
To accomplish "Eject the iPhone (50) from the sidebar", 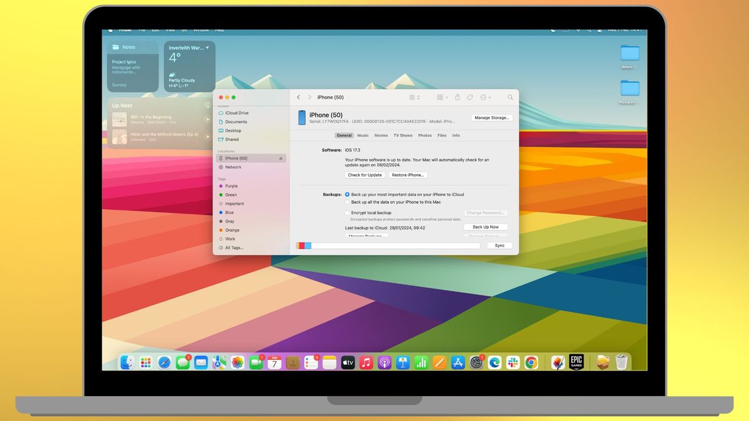I will 280,158.
